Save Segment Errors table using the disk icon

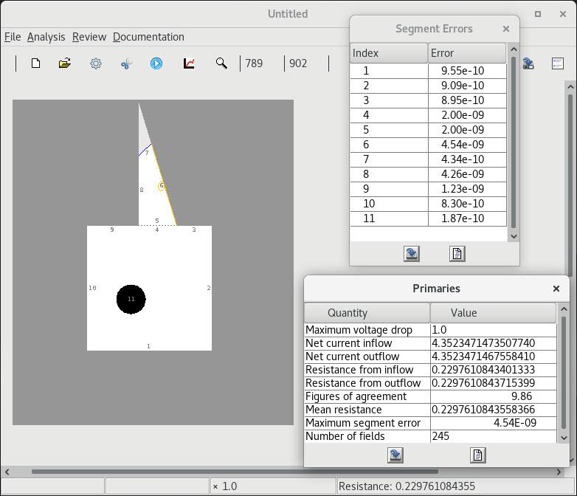tap(412, 254)
